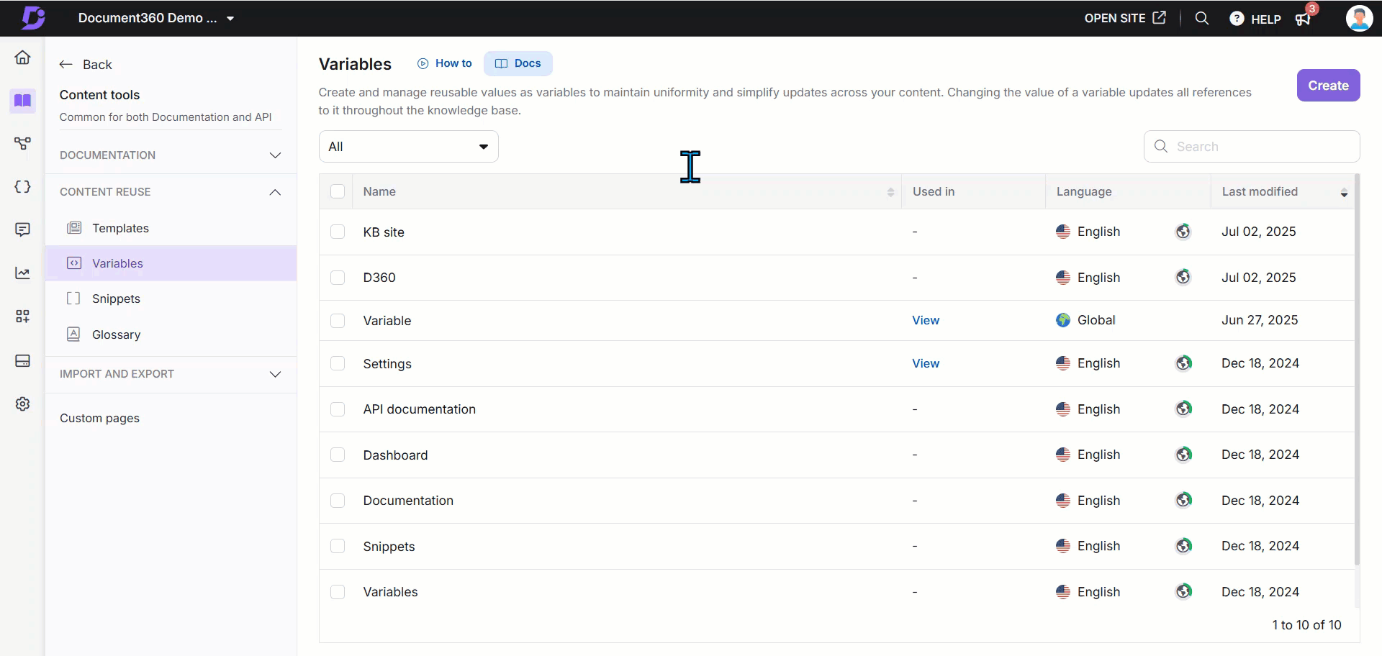Check the Variable row checkbox

point(337,321)
